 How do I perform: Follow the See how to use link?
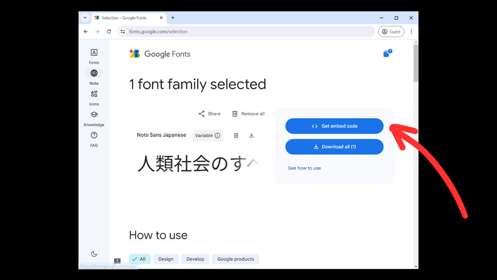click(304, 168)
